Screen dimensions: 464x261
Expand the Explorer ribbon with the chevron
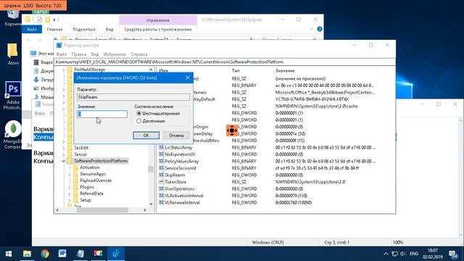[x=311, y=29]
